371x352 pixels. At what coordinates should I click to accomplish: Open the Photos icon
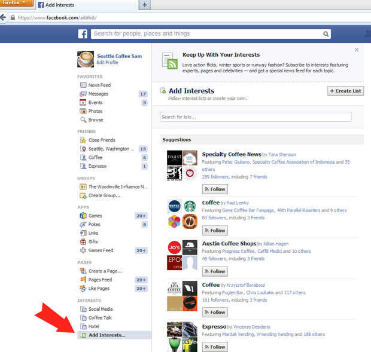[x=83, y=111]
